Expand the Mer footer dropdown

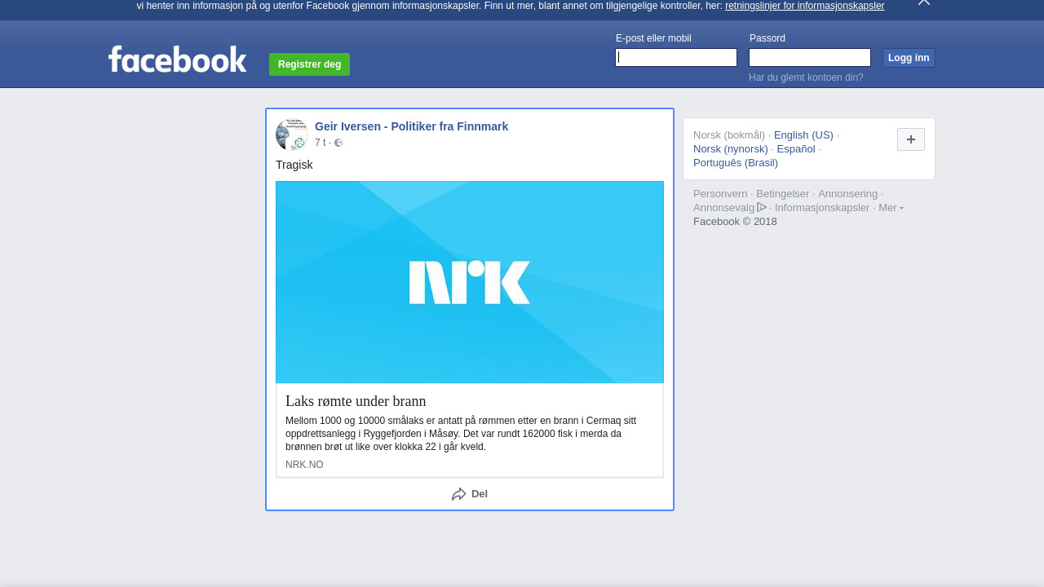[891, 207]
